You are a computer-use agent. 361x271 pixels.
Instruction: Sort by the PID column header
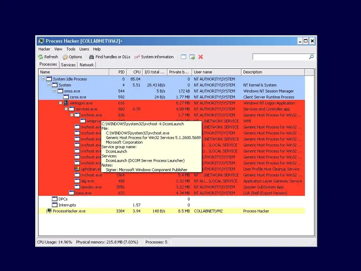(118, 72)
